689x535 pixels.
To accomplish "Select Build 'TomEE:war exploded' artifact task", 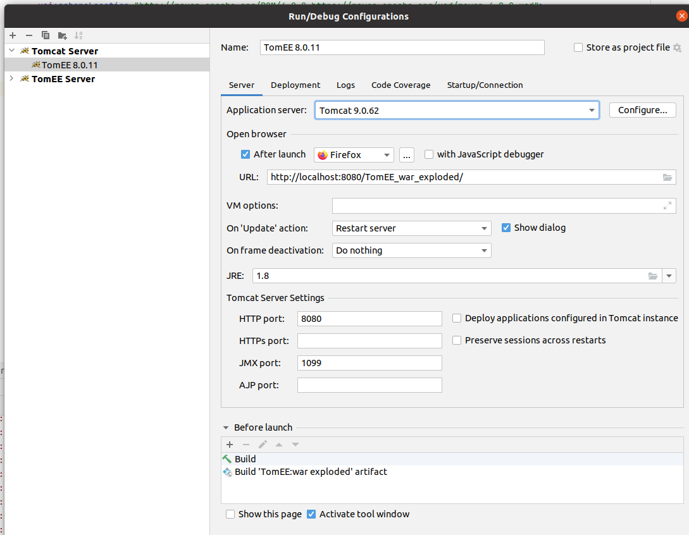I will pos(311,472).
